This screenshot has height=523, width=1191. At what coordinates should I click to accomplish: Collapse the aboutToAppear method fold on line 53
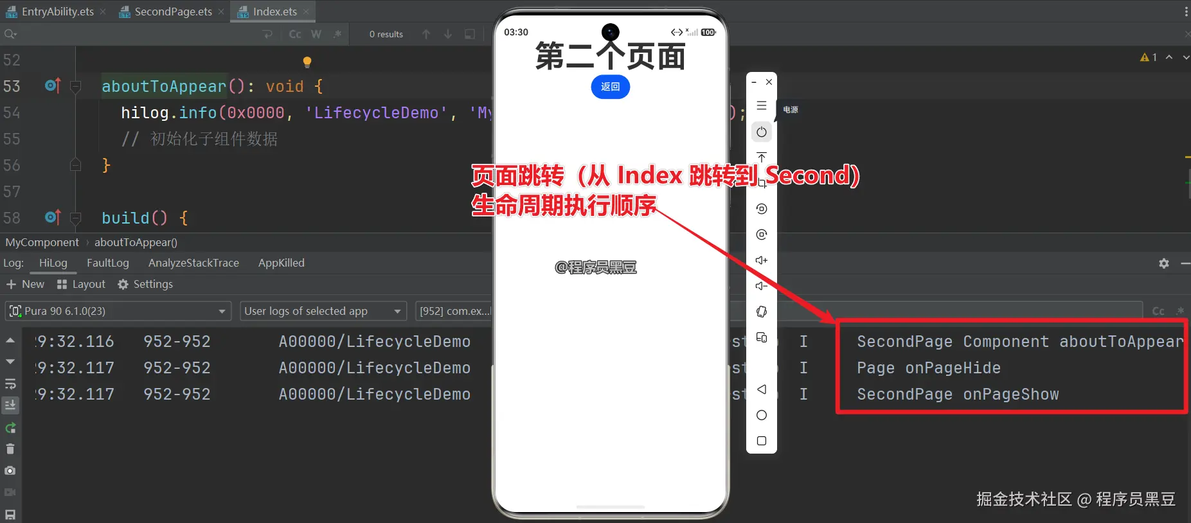[x=75, y=86]
